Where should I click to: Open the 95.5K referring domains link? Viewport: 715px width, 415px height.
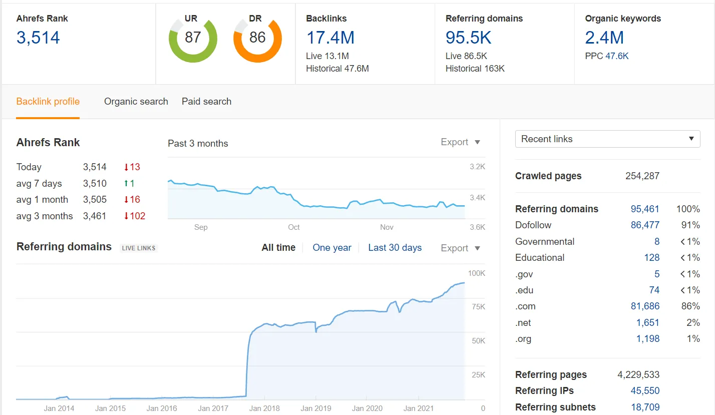coord(468,38)
